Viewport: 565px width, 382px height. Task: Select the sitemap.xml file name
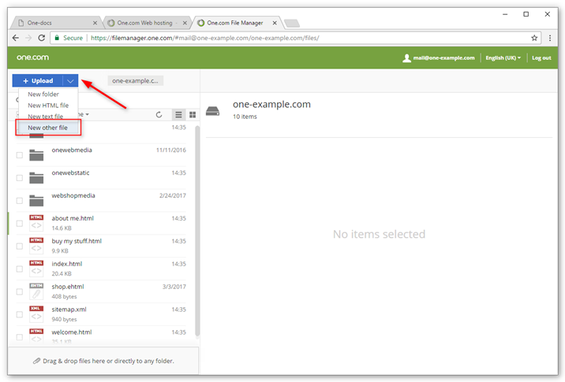69,310
